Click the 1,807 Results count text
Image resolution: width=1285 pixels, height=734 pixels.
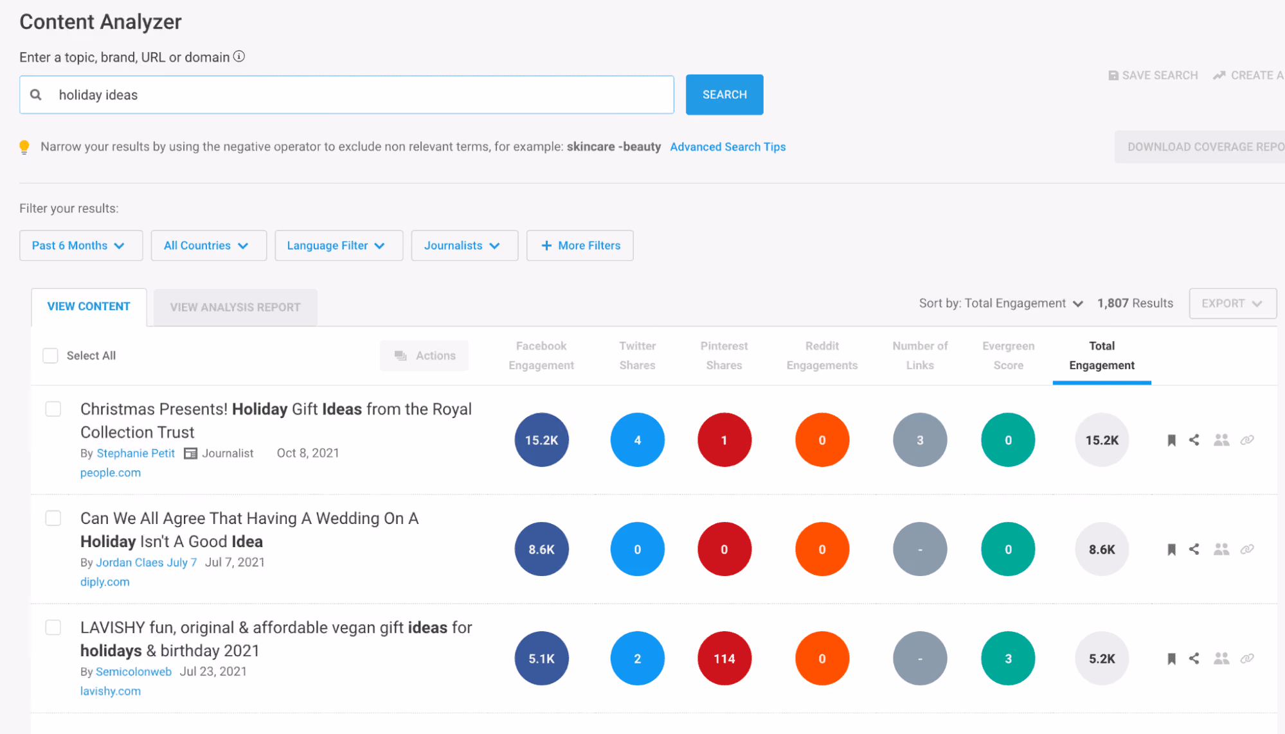click(x=1135, y=303)
